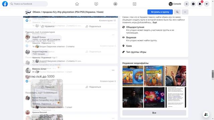Image resolution: width=214 pixels, height=120 pixels.
Task: Open the Facebook home logo
Action: [x=5, y=4]
